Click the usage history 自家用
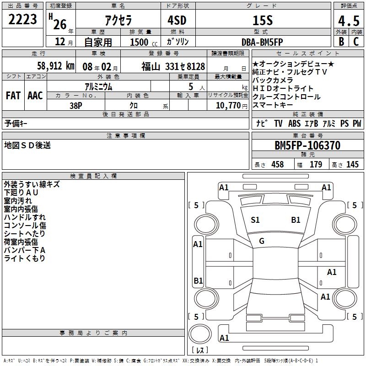Screen dimensions: 366x366 coord(98,42)
